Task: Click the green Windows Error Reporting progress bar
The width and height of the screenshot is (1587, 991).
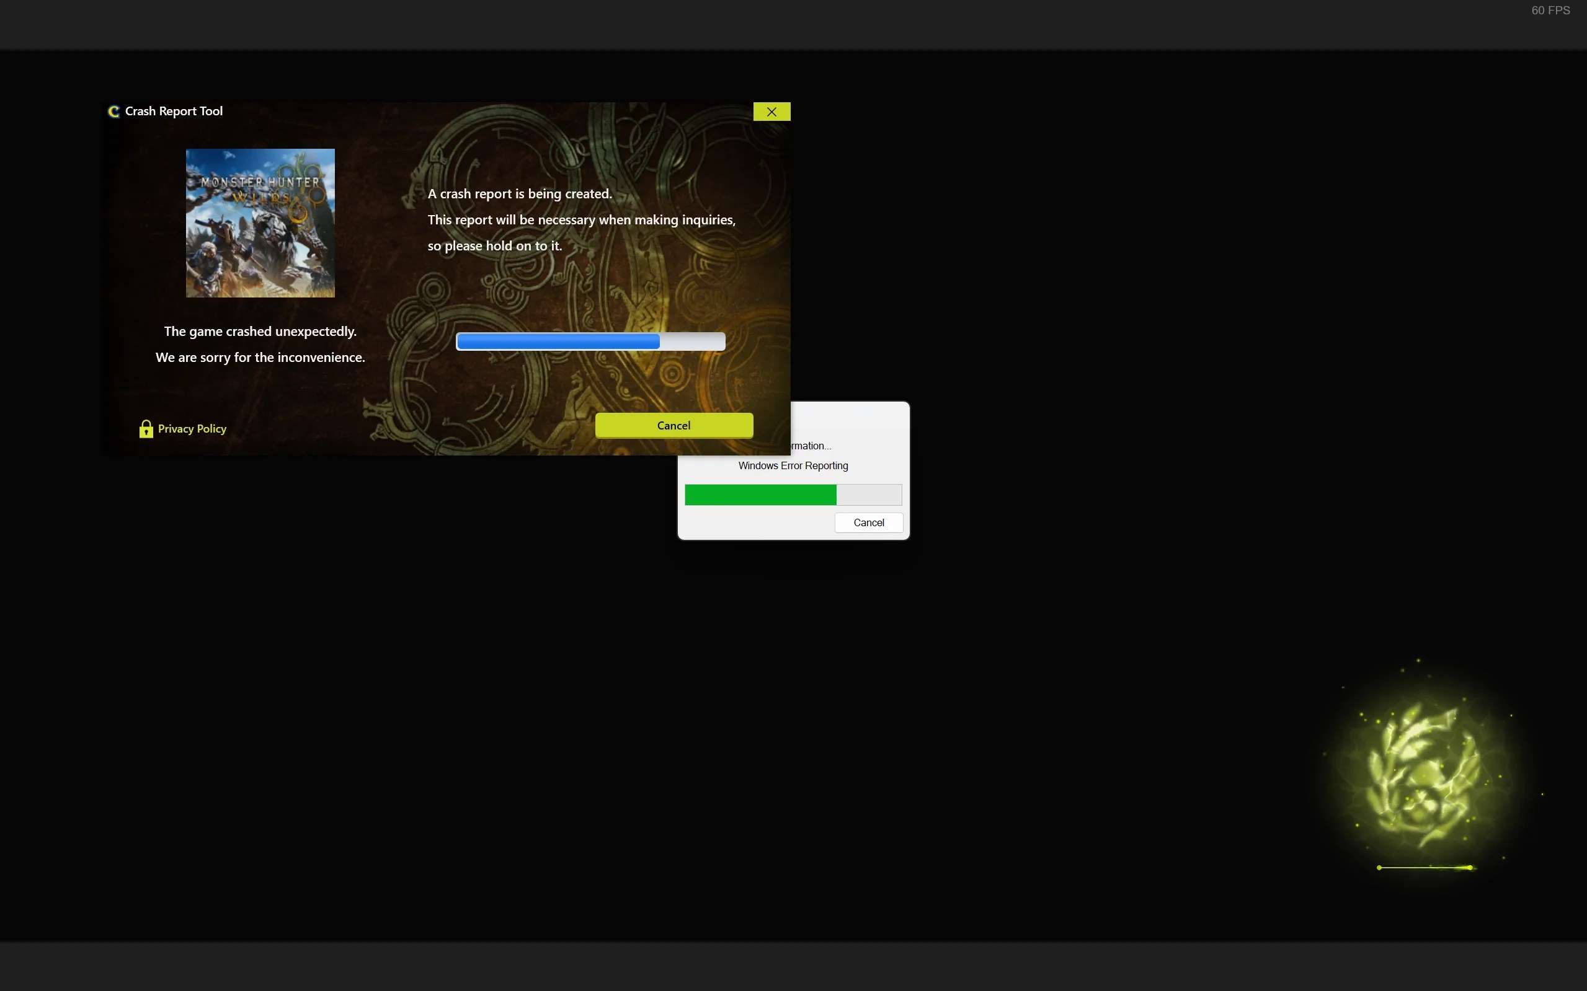Action: (x=760, y=495)
